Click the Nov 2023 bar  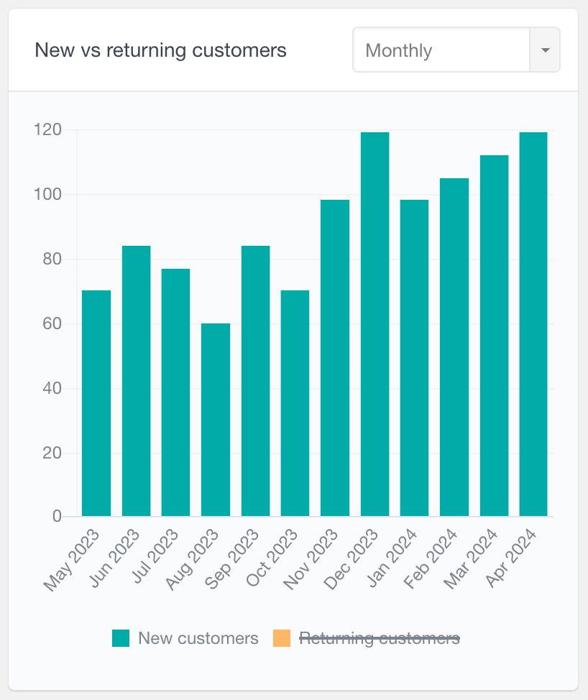(335, 358)
